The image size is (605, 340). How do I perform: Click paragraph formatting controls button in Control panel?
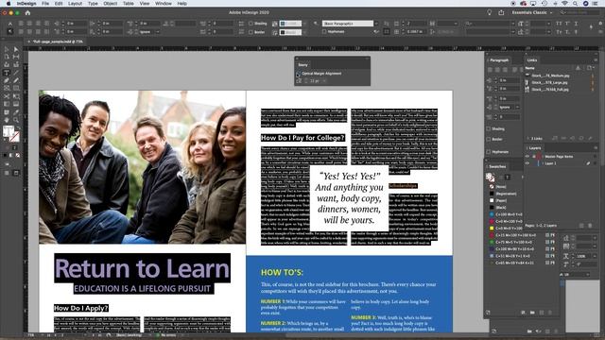pyautogui.click(x=10, y=31)
